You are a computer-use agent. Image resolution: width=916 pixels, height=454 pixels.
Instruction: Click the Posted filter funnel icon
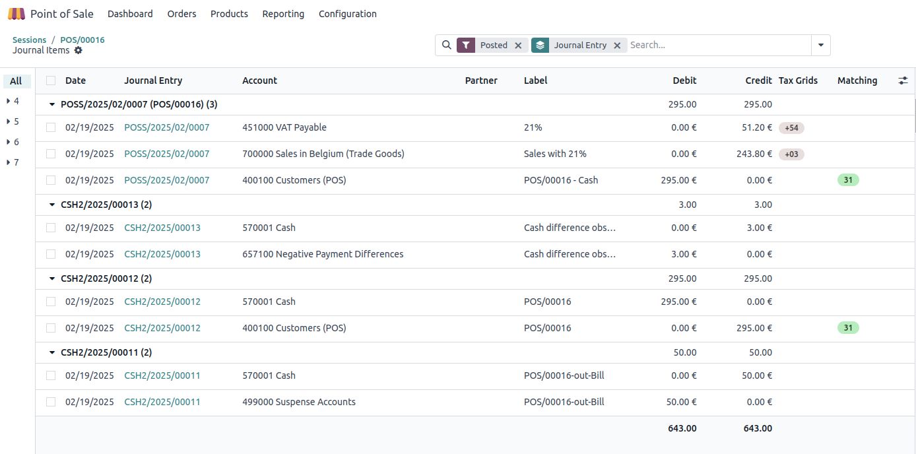(x=466, y=45)
